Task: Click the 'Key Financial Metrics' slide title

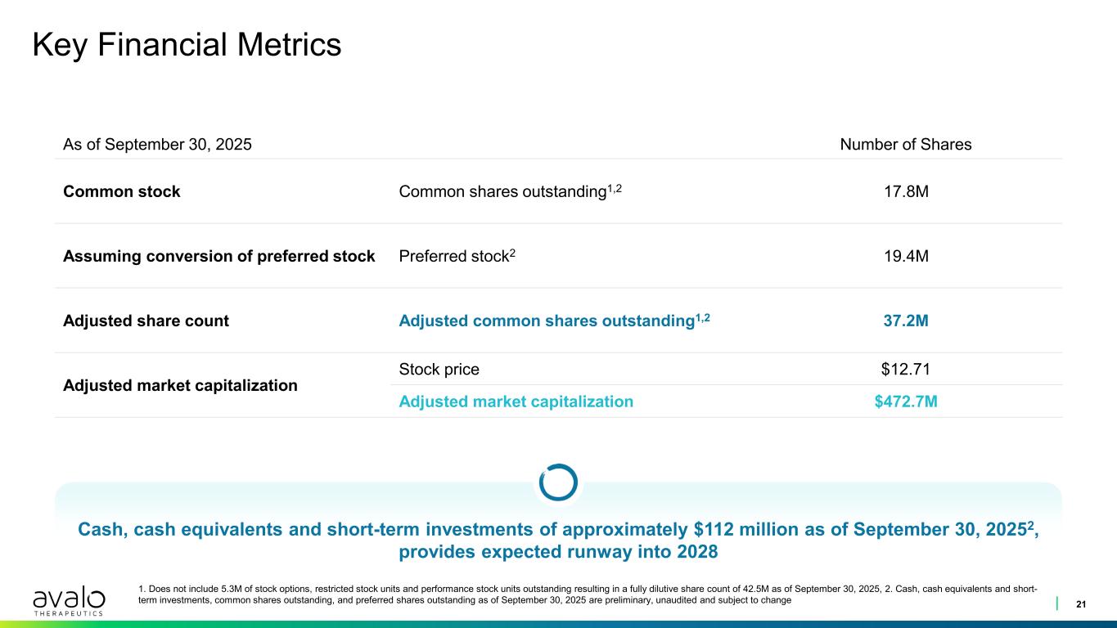Action: click(x=187, y=45)
